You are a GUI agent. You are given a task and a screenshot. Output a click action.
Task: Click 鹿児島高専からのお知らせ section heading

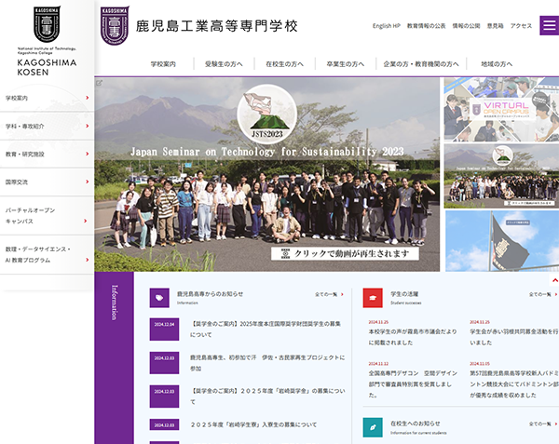(x=211, y=294)
